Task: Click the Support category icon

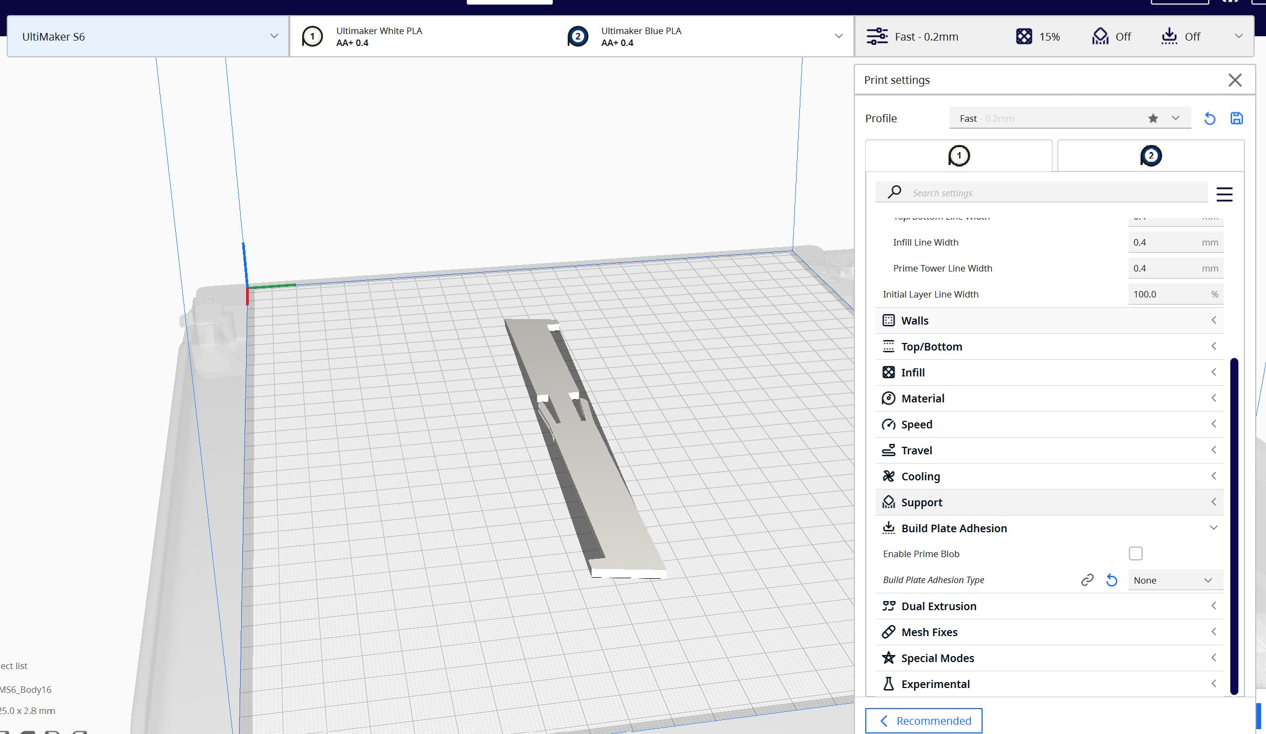Action: pos(889,502)
